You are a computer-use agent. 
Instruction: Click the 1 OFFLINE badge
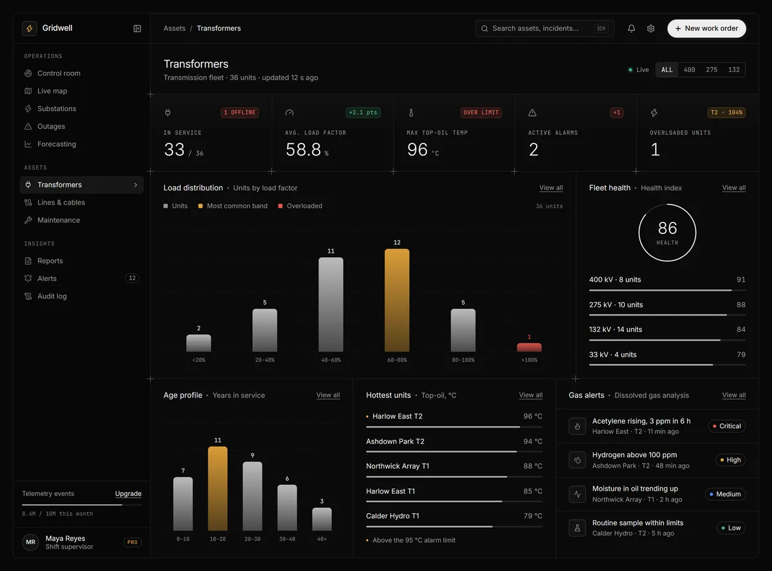[239, 113]
